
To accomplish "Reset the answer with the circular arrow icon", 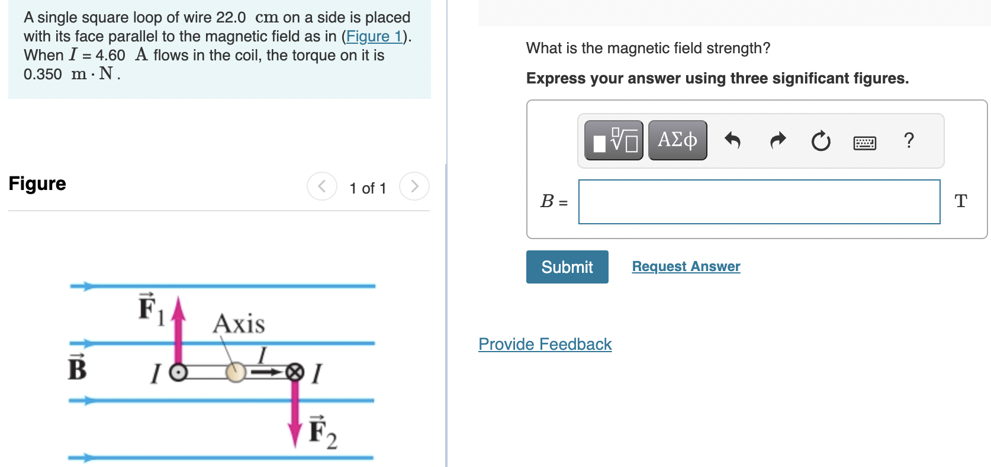I will point(821,141).
